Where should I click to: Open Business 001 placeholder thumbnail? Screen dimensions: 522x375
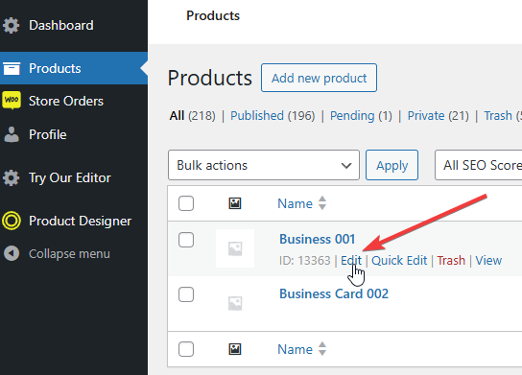(235, 248)
